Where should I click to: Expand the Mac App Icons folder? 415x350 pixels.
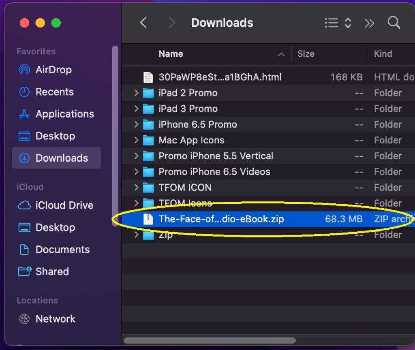[x=136, y=140]
